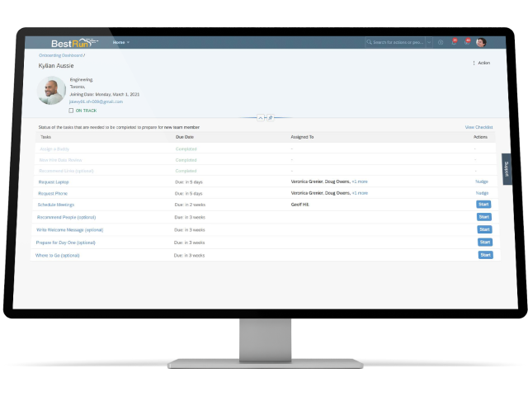The image size is (528, 396).
Task: Click the pin header icon below the profile
Action: tap(269, 117)
